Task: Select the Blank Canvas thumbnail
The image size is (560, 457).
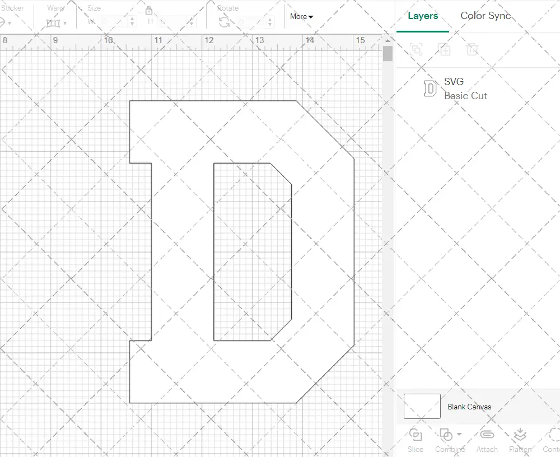Action: (x=422, y=406)
